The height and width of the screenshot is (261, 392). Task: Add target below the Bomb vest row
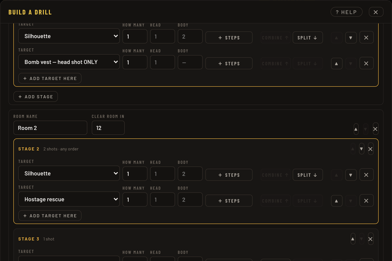pyautogui.click(x=50, y=79)
